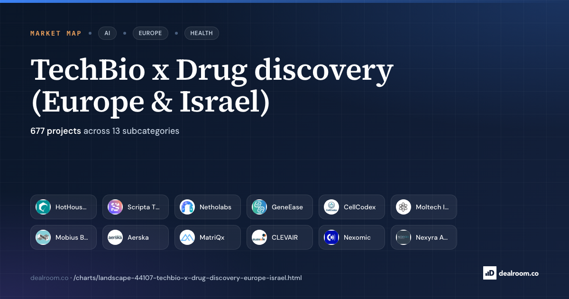Image resolution: width=569 pixels, height=299 pixels.
Task: Open the Netholabs company name
Action: point(216,207)
